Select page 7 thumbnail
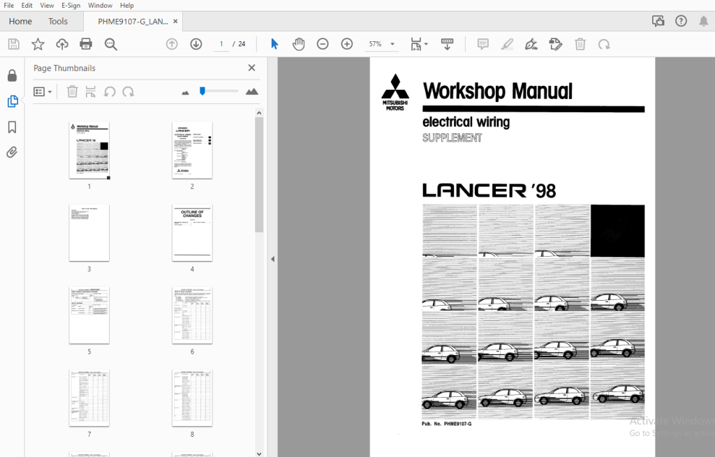 [89, 398]
